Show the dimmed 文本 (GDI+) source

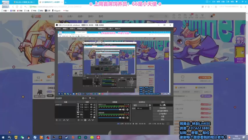click(91, 110)
